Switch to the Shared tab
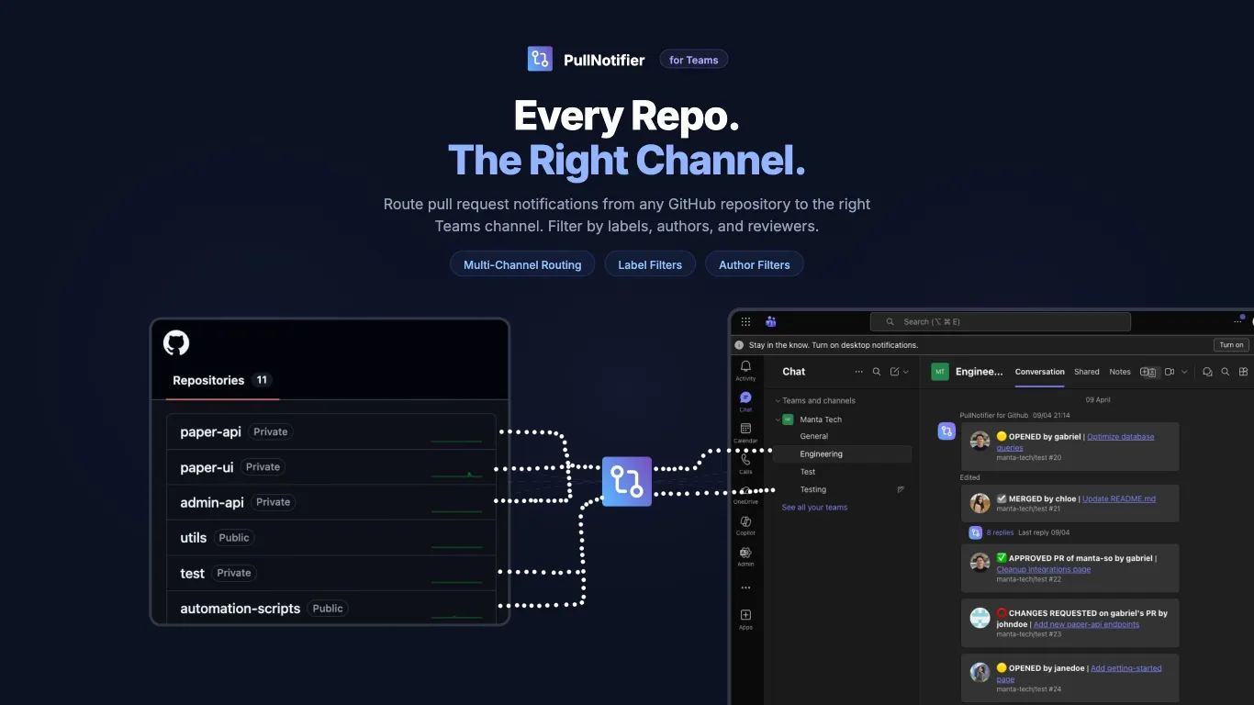Screen dimensions: 1254x705 (1087, 372)
